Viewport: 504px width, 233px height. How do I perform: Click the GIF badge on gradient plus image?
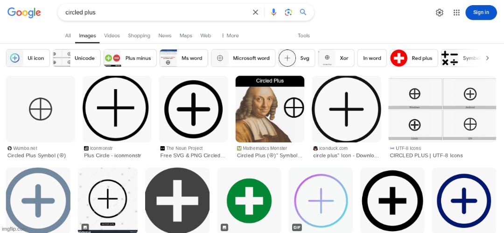point(297,227)
